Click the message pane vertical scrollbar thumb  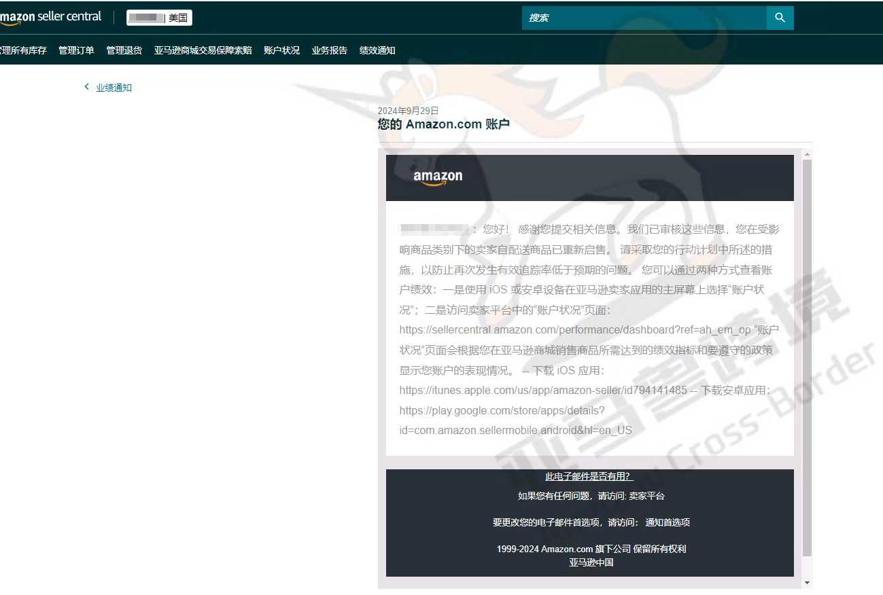(x=807, y=358)
